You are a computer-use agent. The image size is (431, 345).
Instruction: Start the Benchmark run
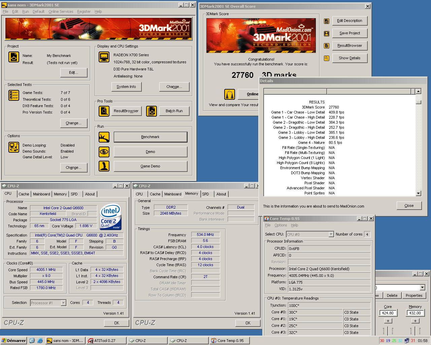(x=151, y=137)
